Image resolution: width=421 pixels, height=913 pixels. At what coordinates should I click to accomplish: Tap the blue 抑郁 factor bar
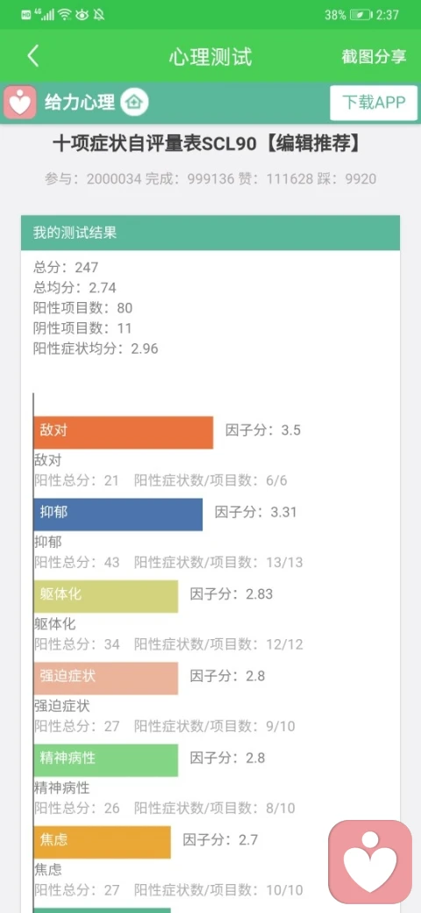coord(118,514)
